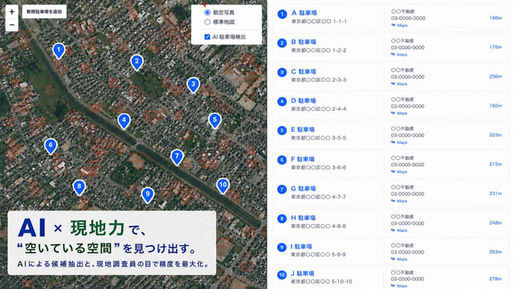Open the E 駐車場 entry title

pos(304,129)
